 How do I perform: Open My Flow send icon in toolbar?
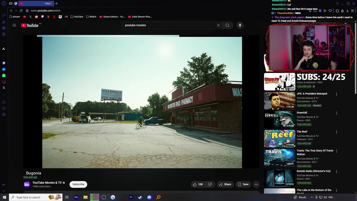pos(325,11)
